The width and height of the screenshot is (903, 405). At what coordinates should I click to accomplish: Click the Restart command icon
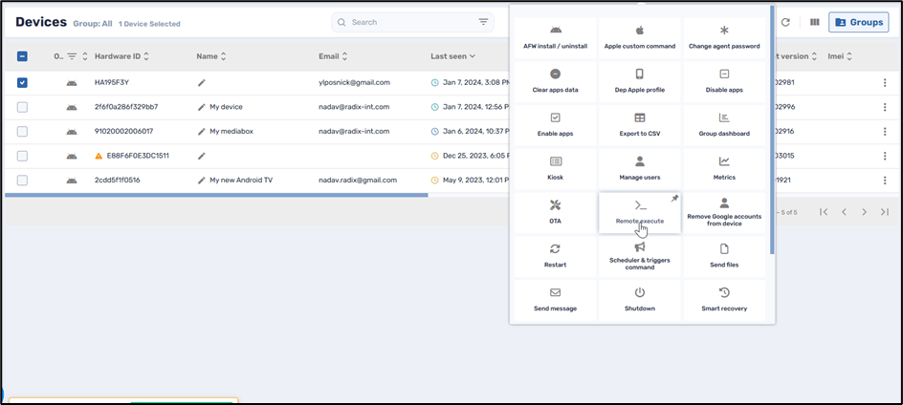click(555, 248)
